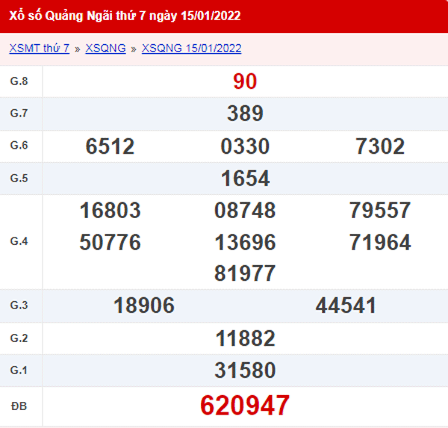Open the XSQNG 15/01/2022 link

tap(191, 48)
